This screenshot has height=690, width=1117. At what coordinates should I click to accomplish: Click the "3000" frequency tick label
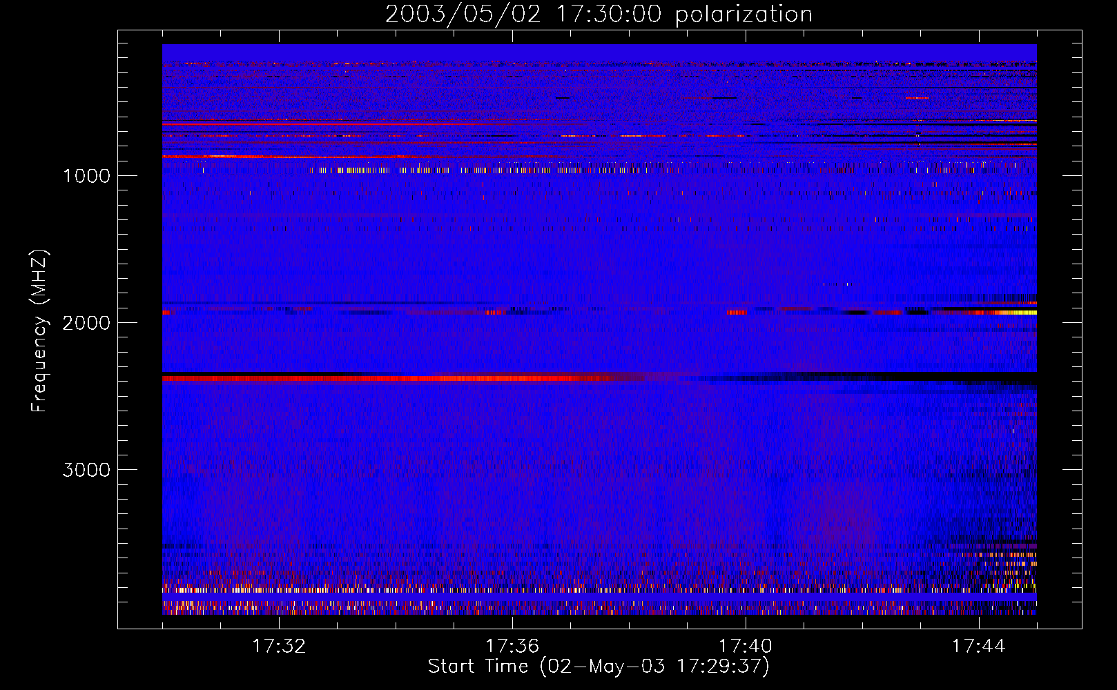click(86, 470)
